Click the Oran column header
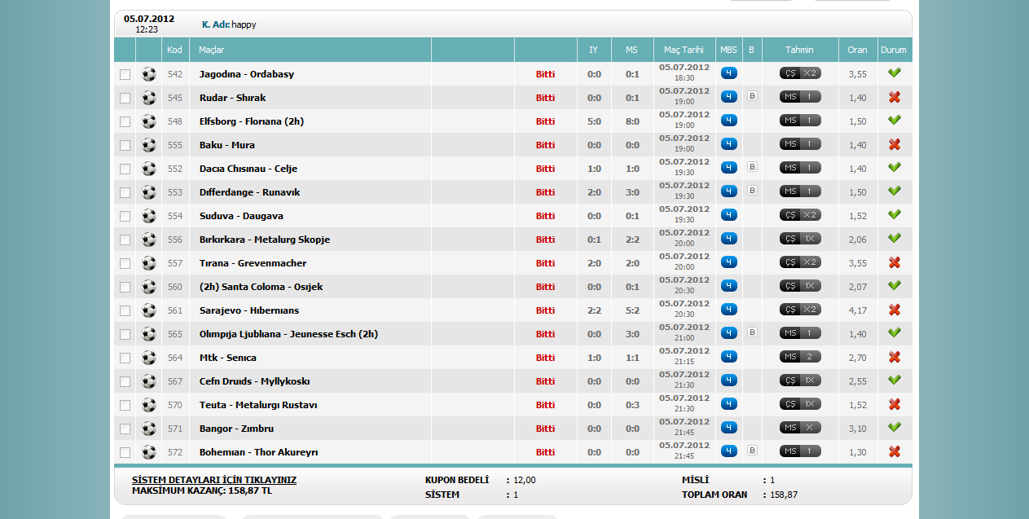Screen dimensions: 1029x519 857,50
